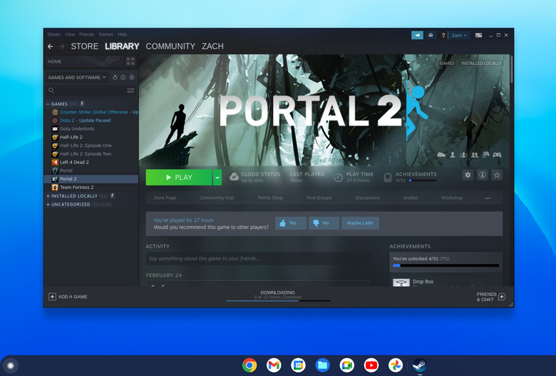Click the activity comment text field
556x376 pixels.
[259, 258]
